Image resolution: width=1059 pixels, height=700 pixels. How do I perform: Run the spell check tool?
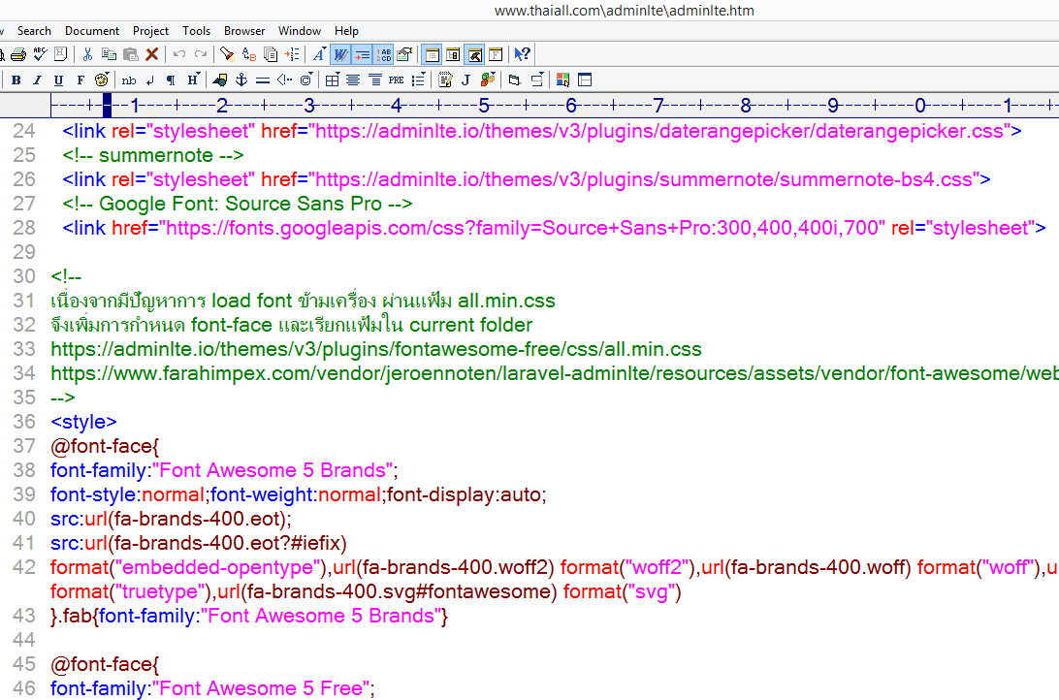[x=40, y=54]
